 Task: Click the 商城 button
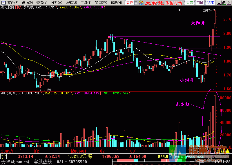(x=200, y=3)
